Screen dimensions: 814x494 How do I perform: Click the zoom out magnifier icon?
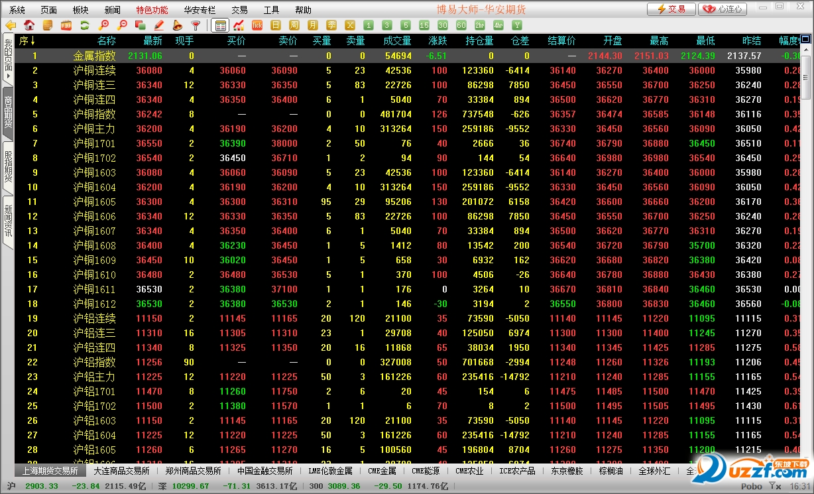[122, 26]
